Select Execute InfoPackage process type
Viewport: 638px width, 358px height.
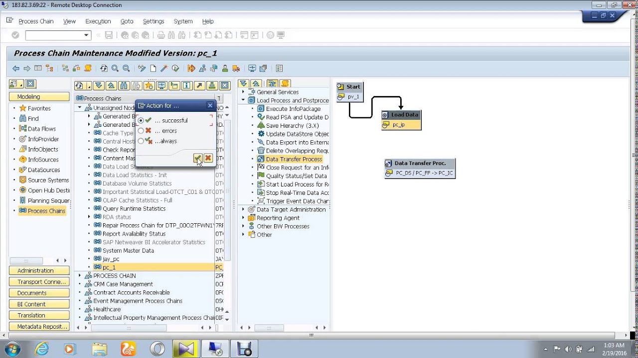pos(293,109)
